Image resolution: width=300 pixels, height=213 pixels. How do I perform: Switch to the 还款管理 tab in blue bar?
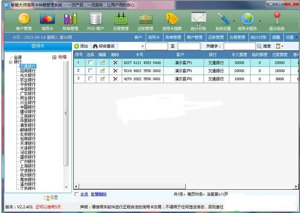click(216, 38)
